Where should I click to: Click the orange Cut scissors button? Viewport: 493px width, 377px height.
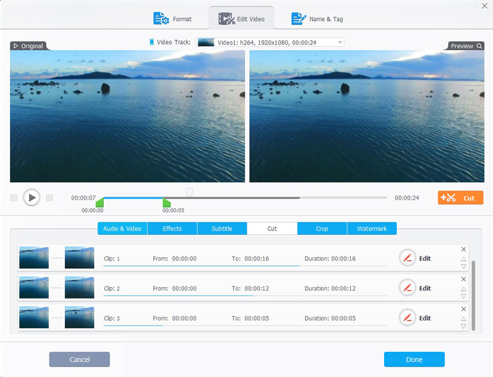(460, 198)
